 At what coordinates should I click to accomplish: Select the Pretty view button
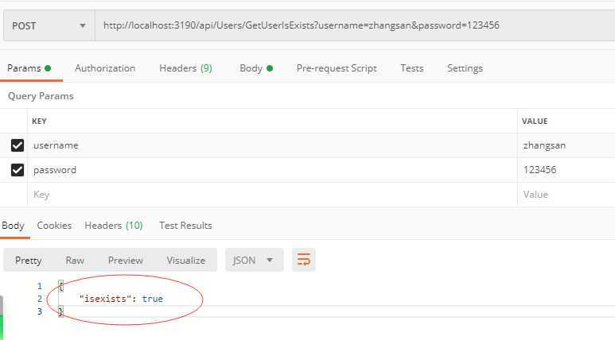pos(28,261)
